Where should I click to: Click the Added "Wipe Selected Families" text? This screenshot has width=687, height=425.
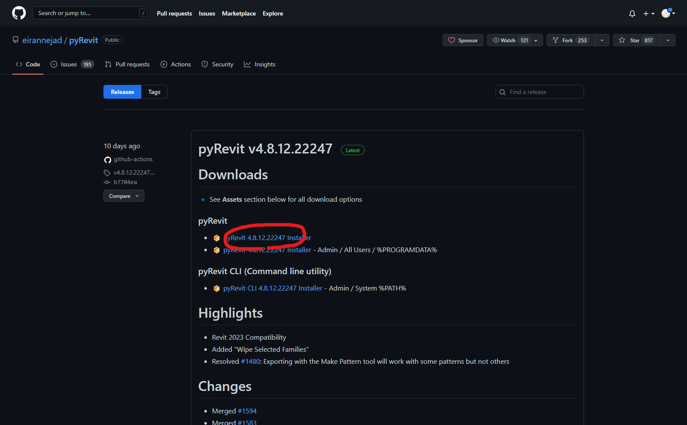click(260, 350)
